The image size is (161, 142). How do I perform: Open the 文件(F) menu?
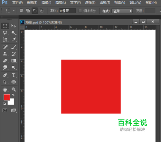point(17,2)
